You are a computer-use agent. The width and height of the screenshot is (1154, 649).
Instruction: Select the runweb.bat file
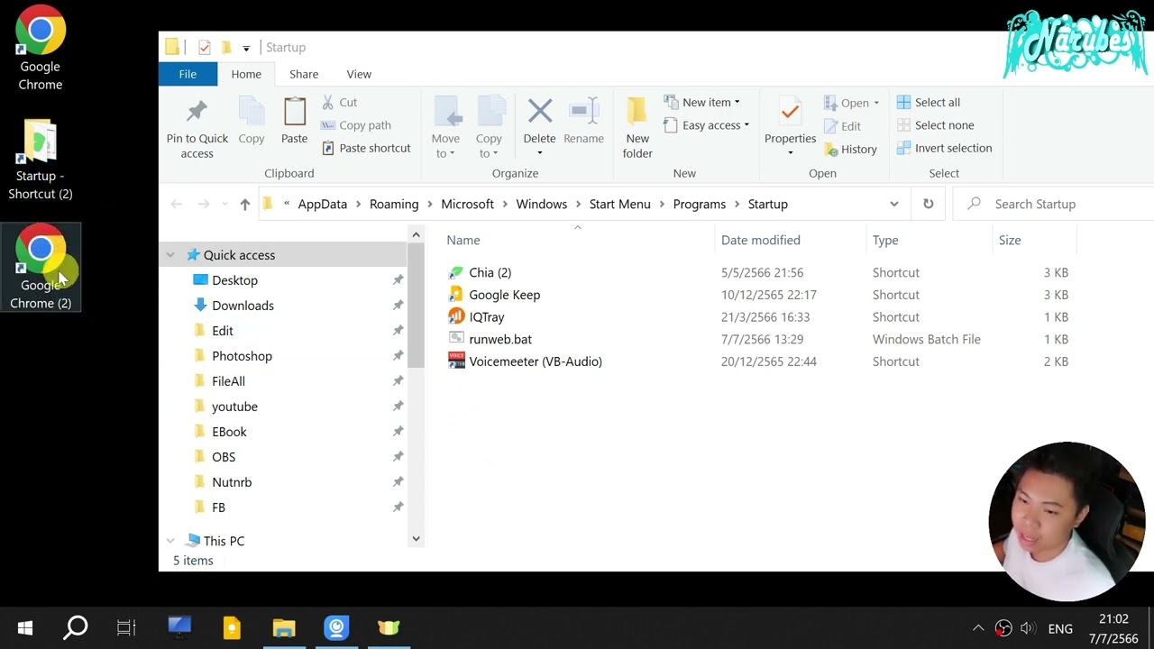click(500, 339)
